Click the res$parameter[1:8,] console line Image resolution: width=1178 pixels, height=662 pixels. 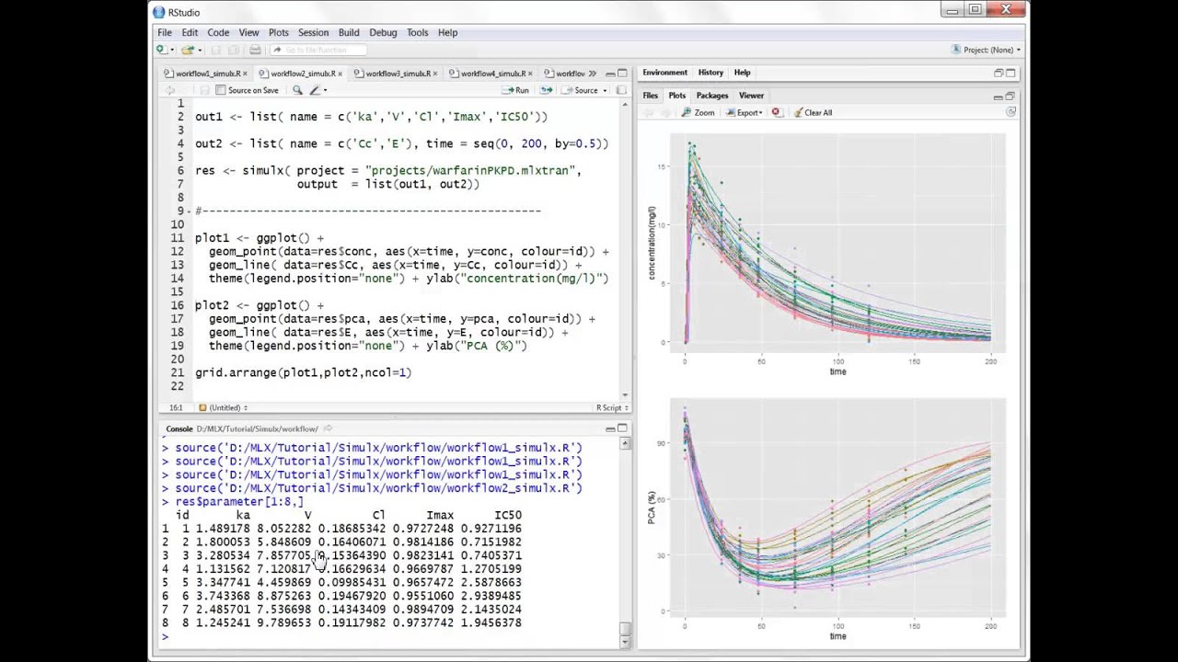point(239,502)
